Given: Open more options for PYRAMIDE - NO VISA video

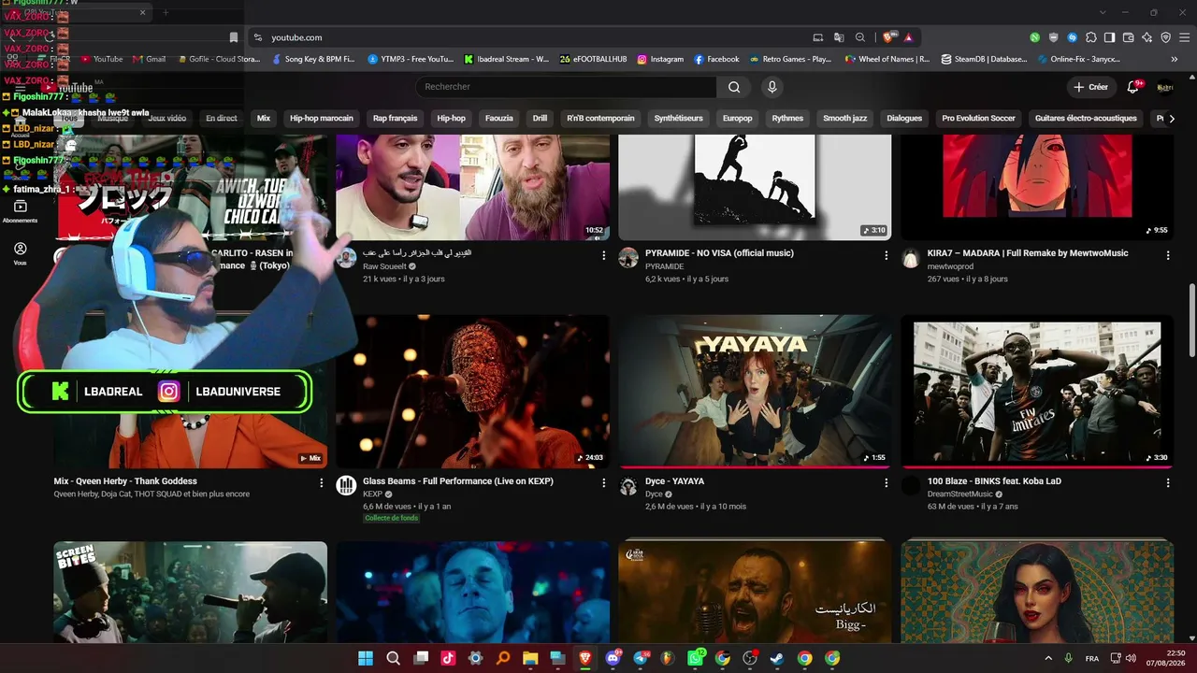Looking at the screenshot, I should coord(886,255).
